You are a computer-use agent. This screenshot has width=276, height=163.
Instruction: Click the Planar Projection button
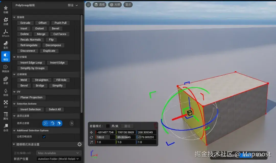click(x=31, y=97)
